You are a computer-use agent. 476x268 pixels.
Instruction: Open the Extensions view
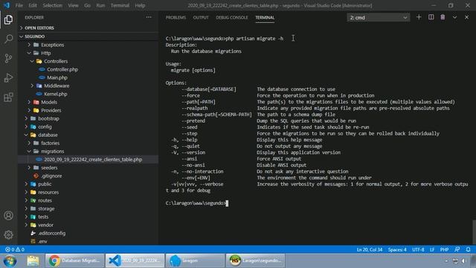pyautogui.click(x=8, y=98)
